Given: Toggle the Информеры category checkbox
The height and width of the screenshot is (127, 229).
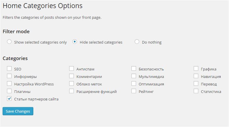Looking at the screenshot, I should (x=9, y=76).
